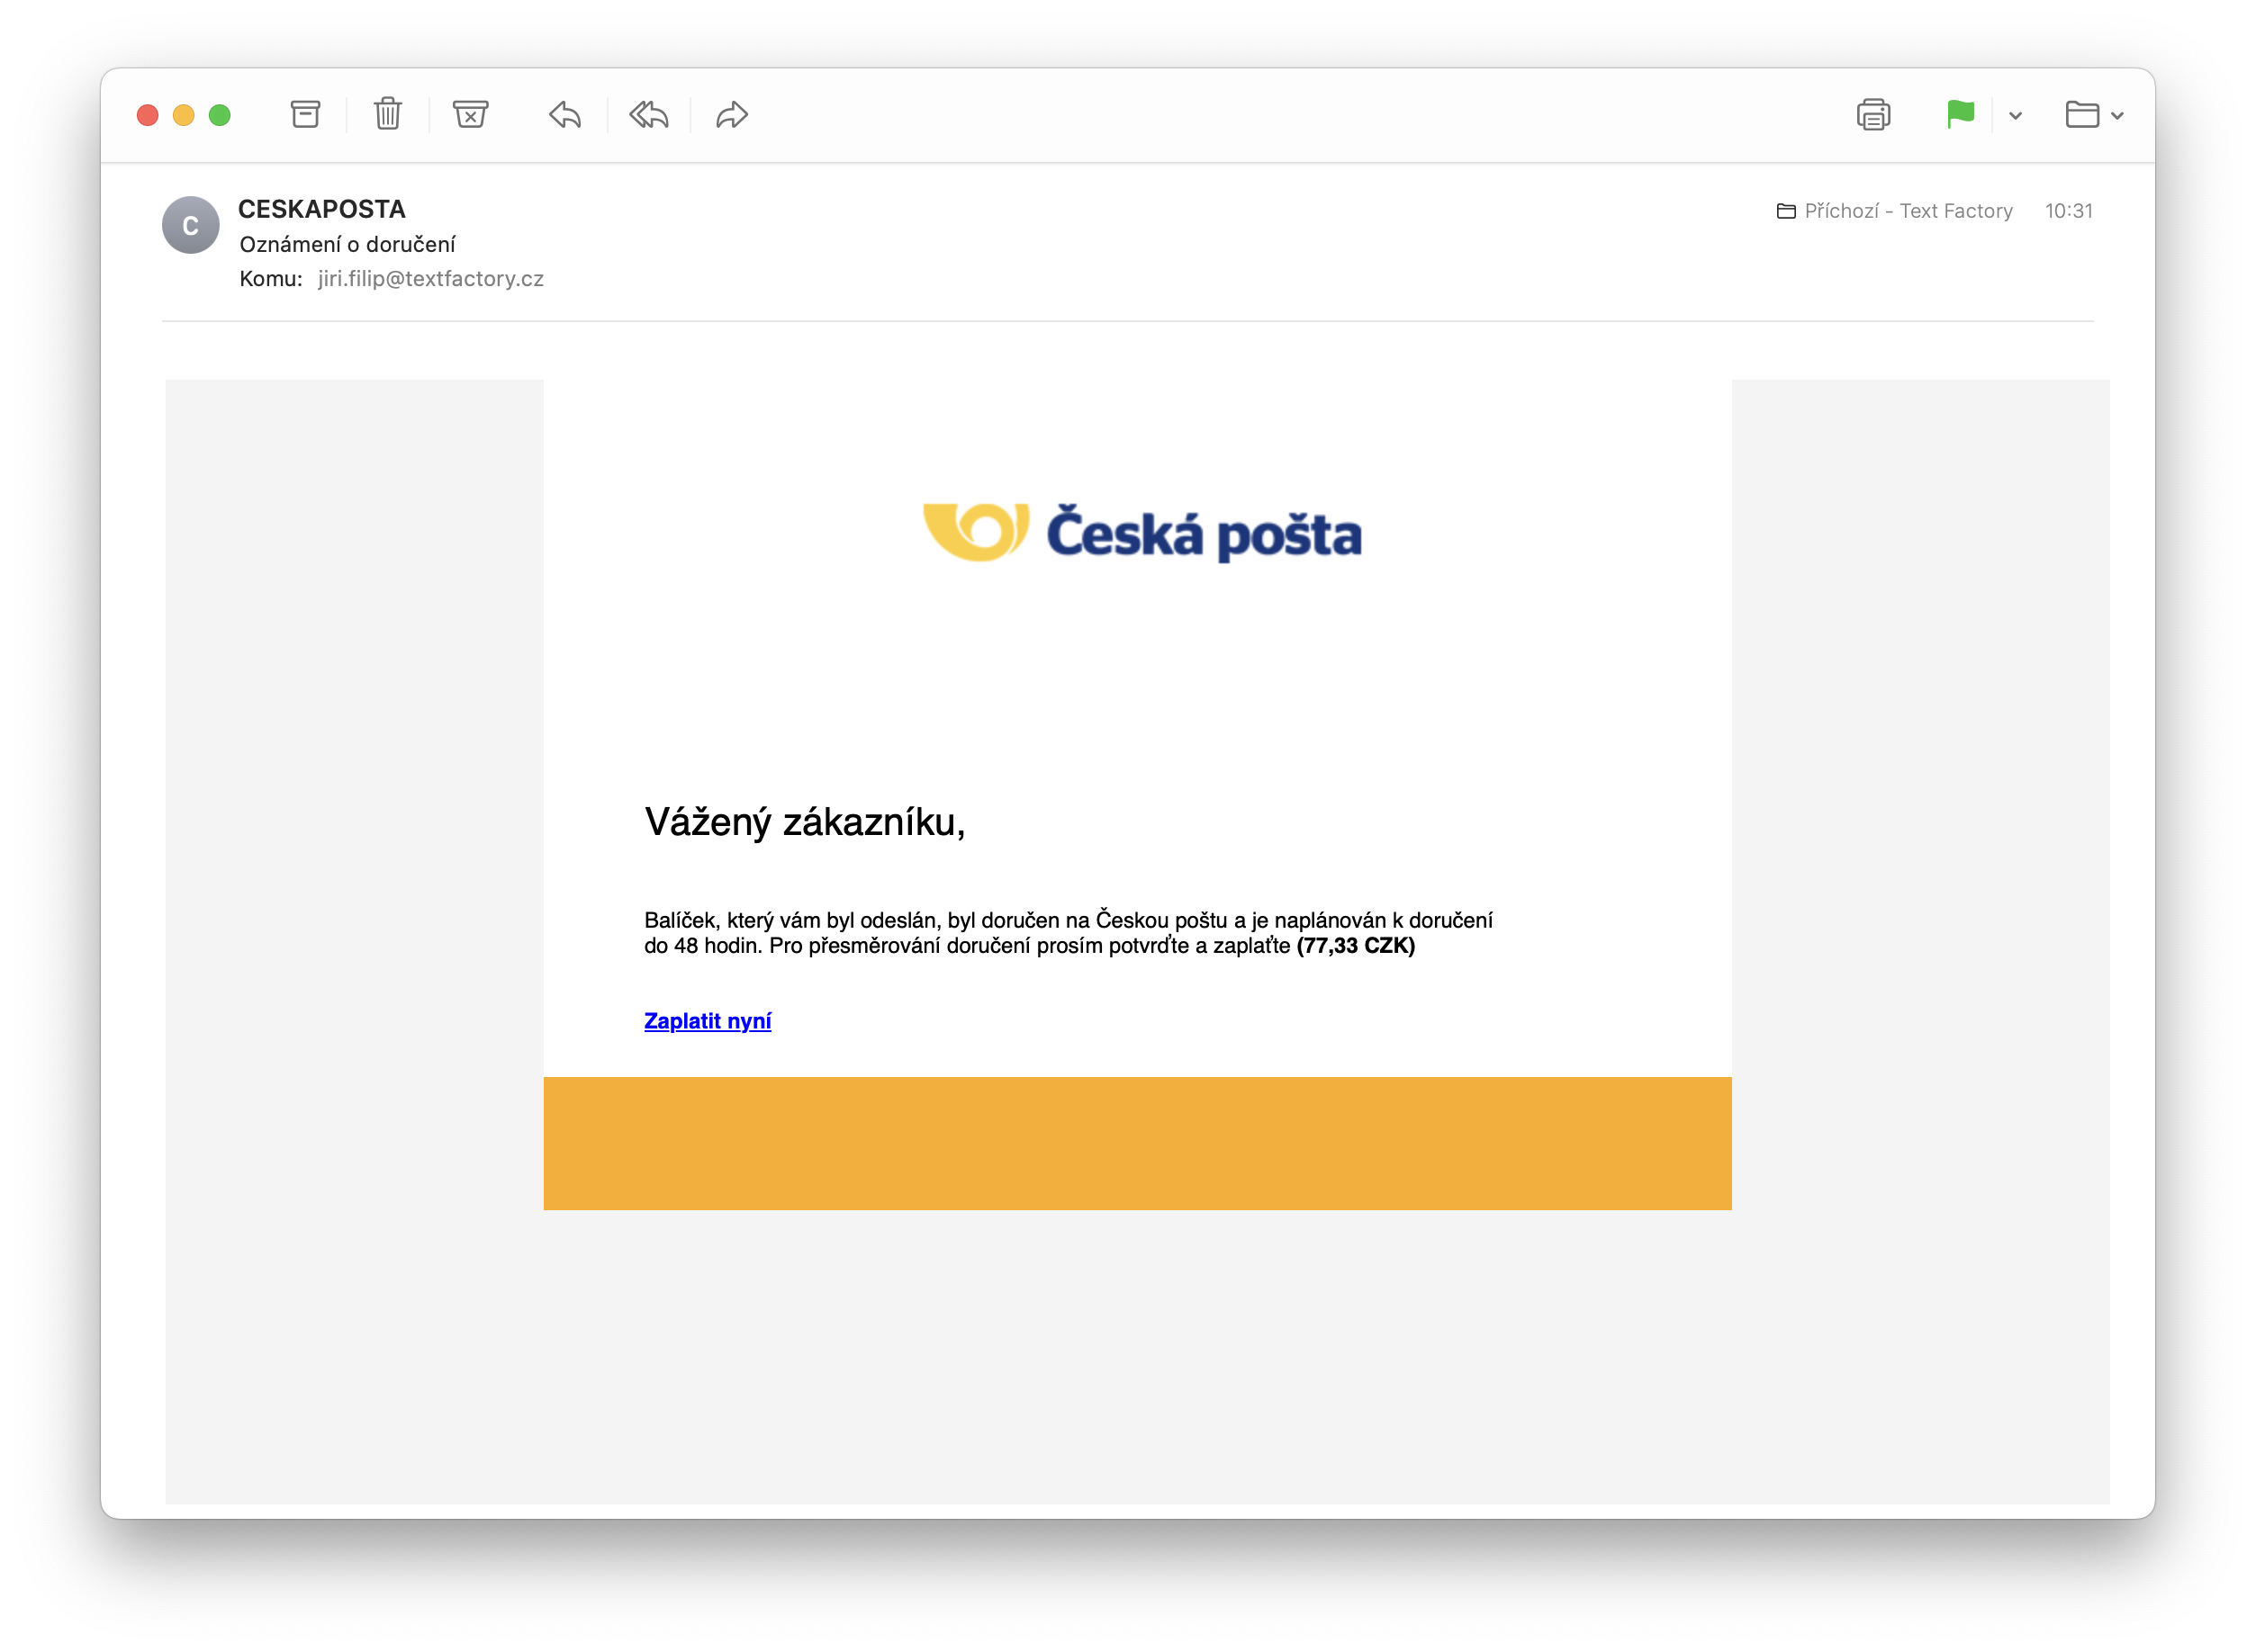Toggle the green flag on message
Screen dimensions: 2256x1652
pyautogui.click(x=1959, y=115)
